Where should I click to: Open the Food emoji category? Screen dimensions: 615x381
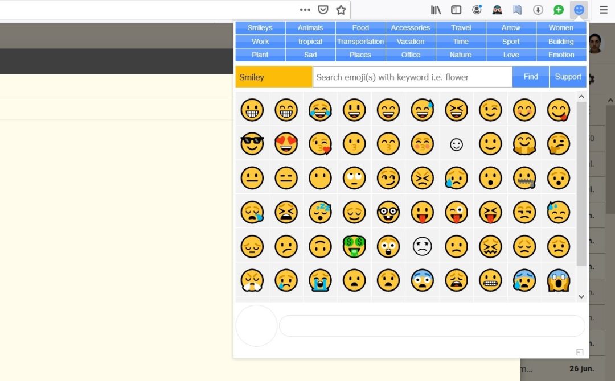[360, 28]
